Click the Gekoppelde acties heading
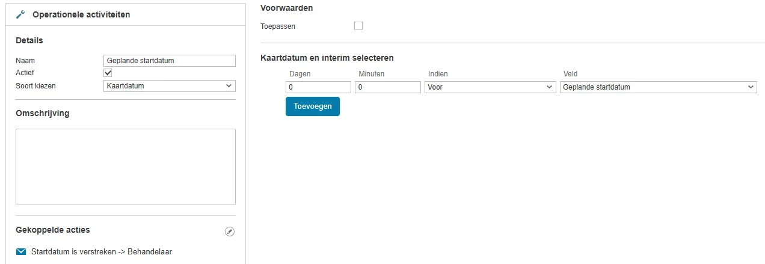The height and width of the screenshot is (264, 765). (x=53, y=230)
